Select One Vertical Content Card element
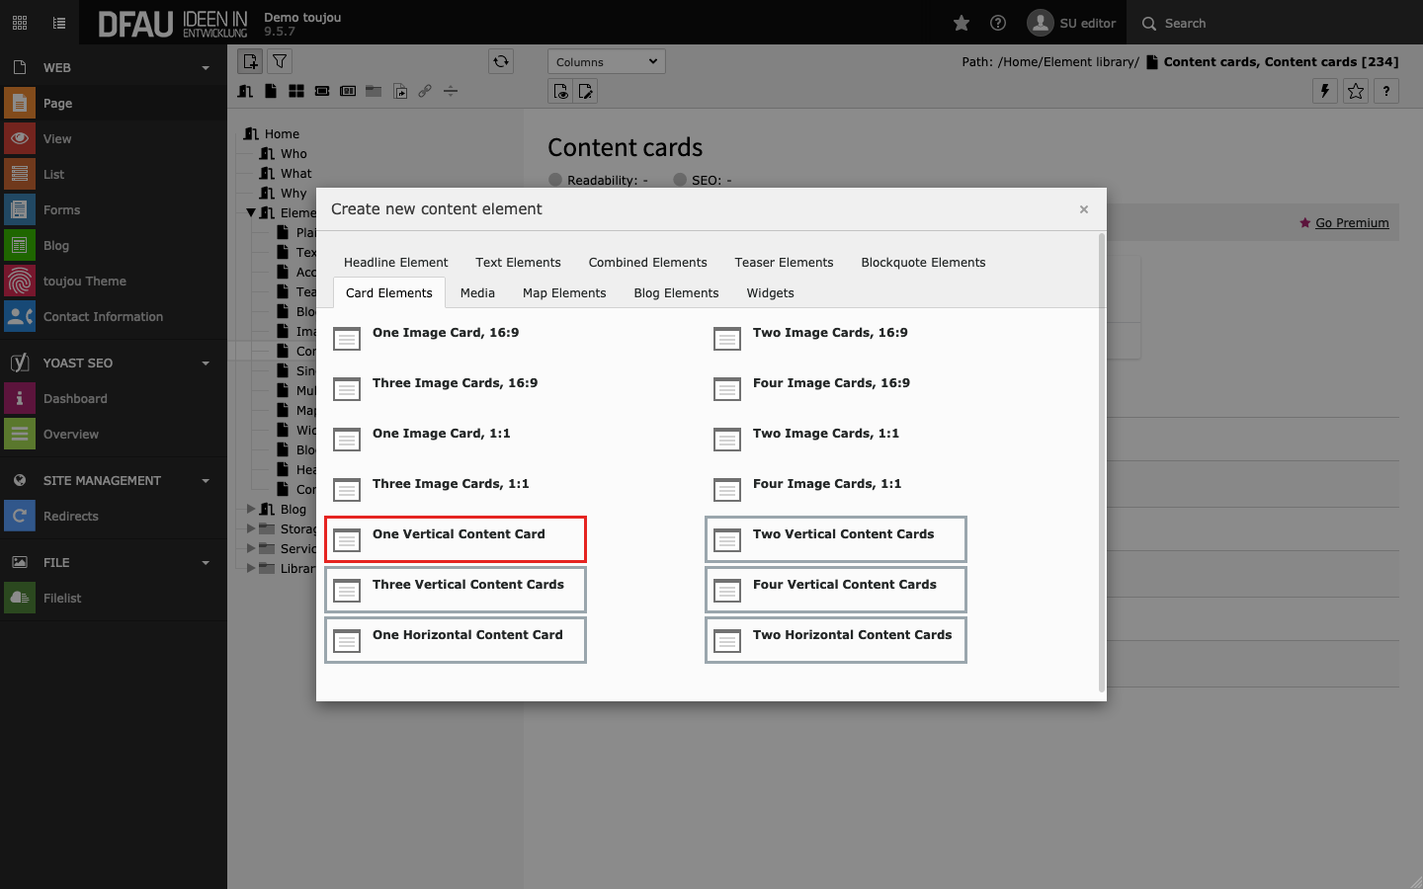The width and height of the screenshot is (1423, 889). coord(456,538)
